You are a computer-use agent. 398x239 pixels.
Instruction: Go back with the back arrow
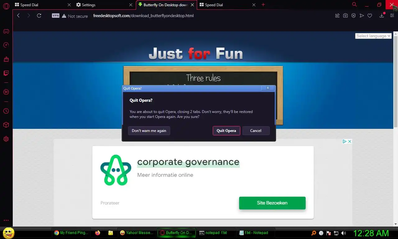[x=18, y=16]
